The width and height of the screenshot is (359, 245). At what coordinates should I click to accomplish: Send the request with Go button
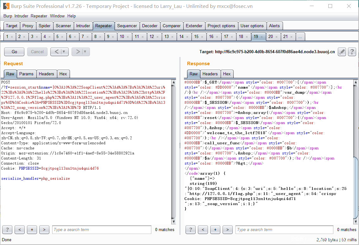14,52
